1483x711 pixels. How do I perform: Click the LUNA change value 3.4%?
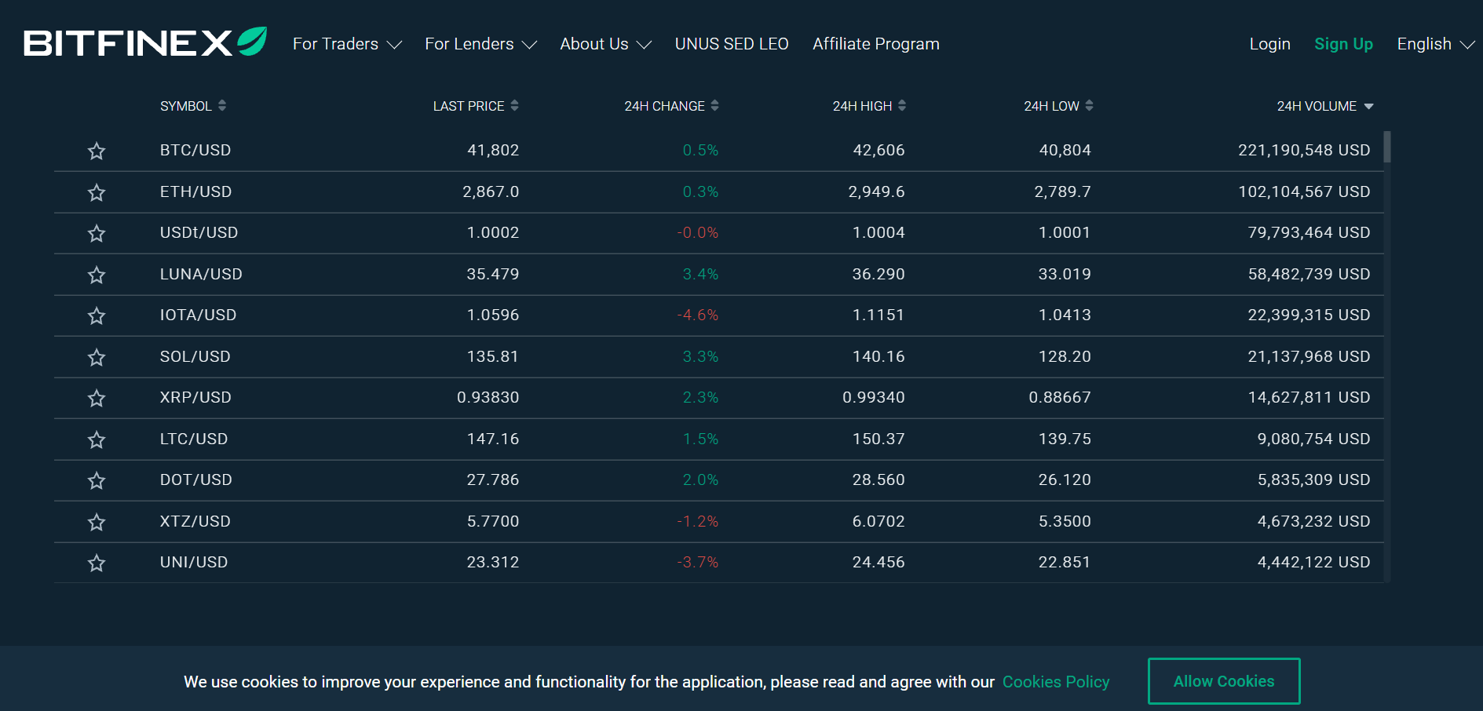[700, 274]
